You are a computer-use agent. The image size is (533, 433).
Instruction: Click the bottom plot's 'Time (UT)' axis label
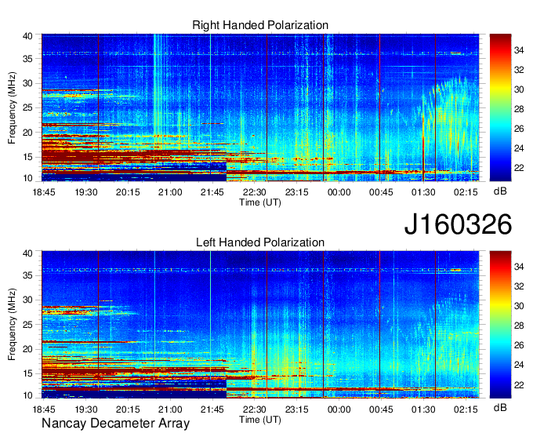tap(260, 420)
